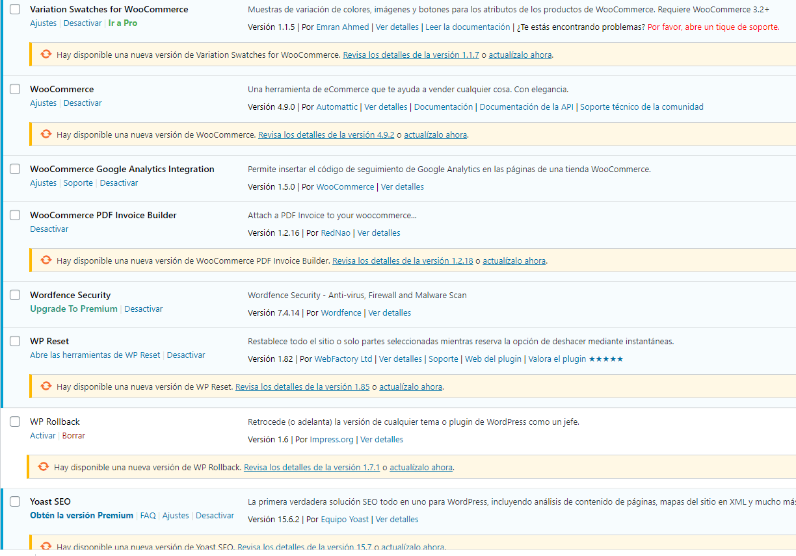Screen dimensions: 796x556
Task: Open WebFactory Ltd author link
Action: (343, 359)
